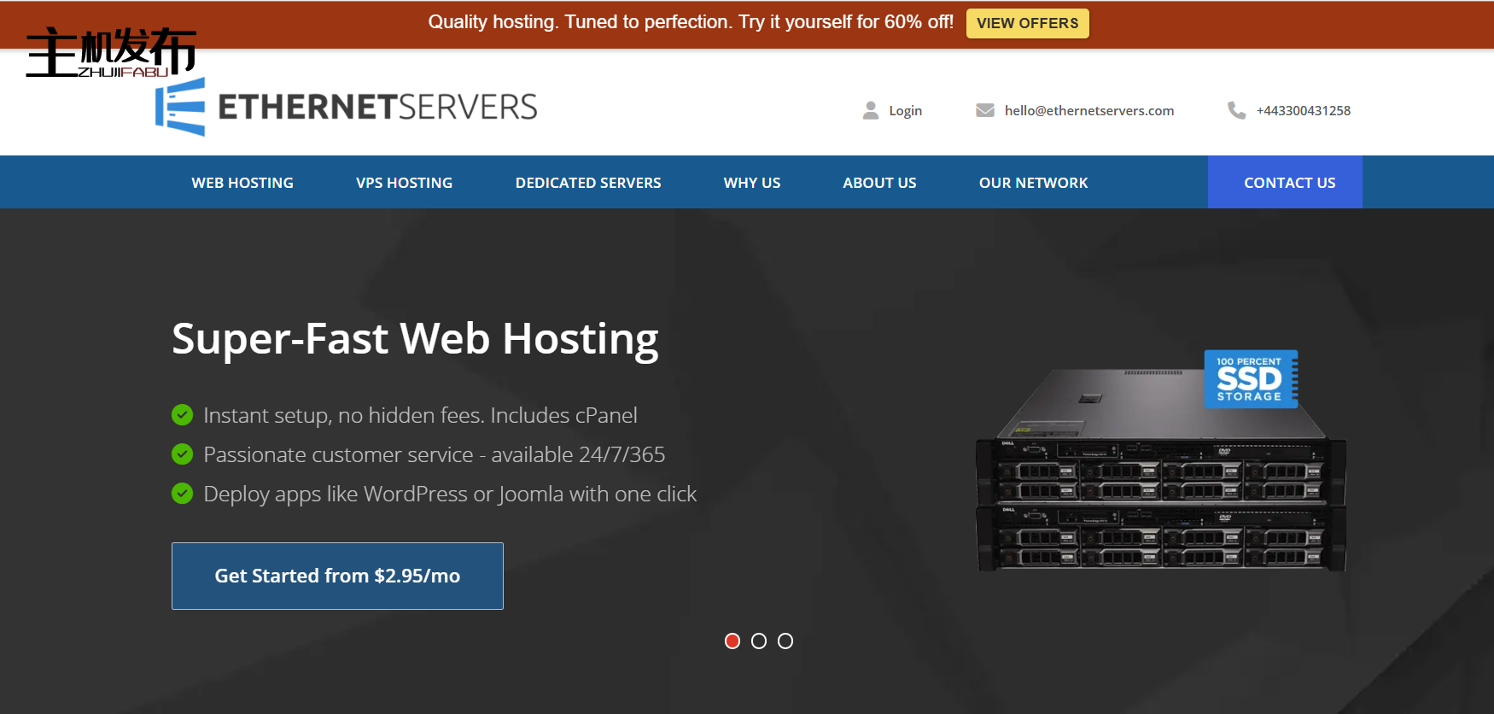
Task: Click Get Started from $2.95/mo
Action: tap(337, 576)
